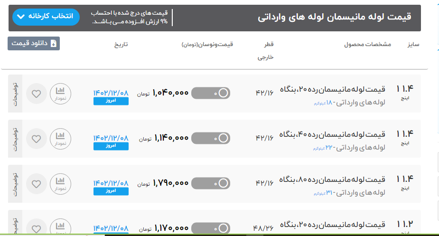Open chart for Rade 20 1.1/4 inch pipe
This screenshot has width=439, height=236.
coord(60,94)
